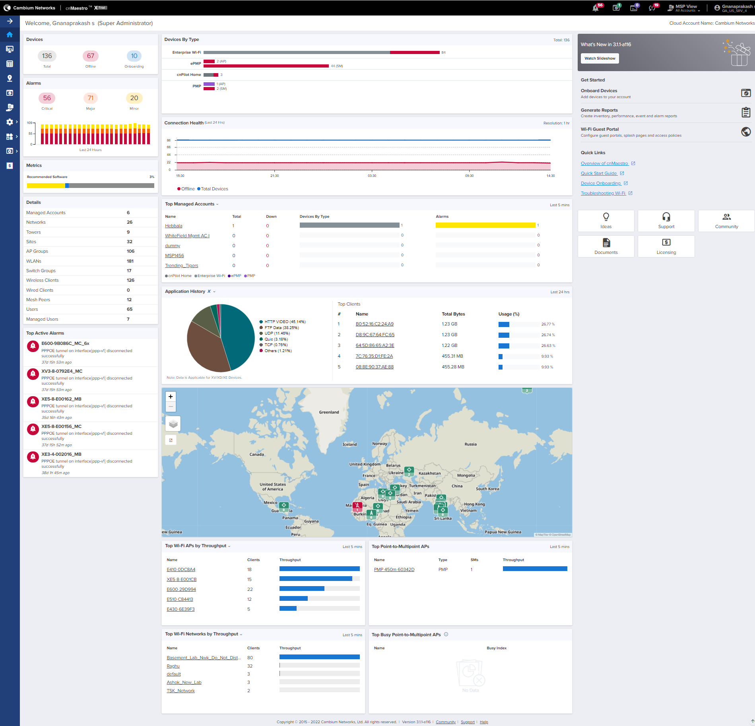Viewport: 755px width, 726px height.
Task: Open the Hebbala managed account
Action: pyautogui.click(x=174, y=226)
